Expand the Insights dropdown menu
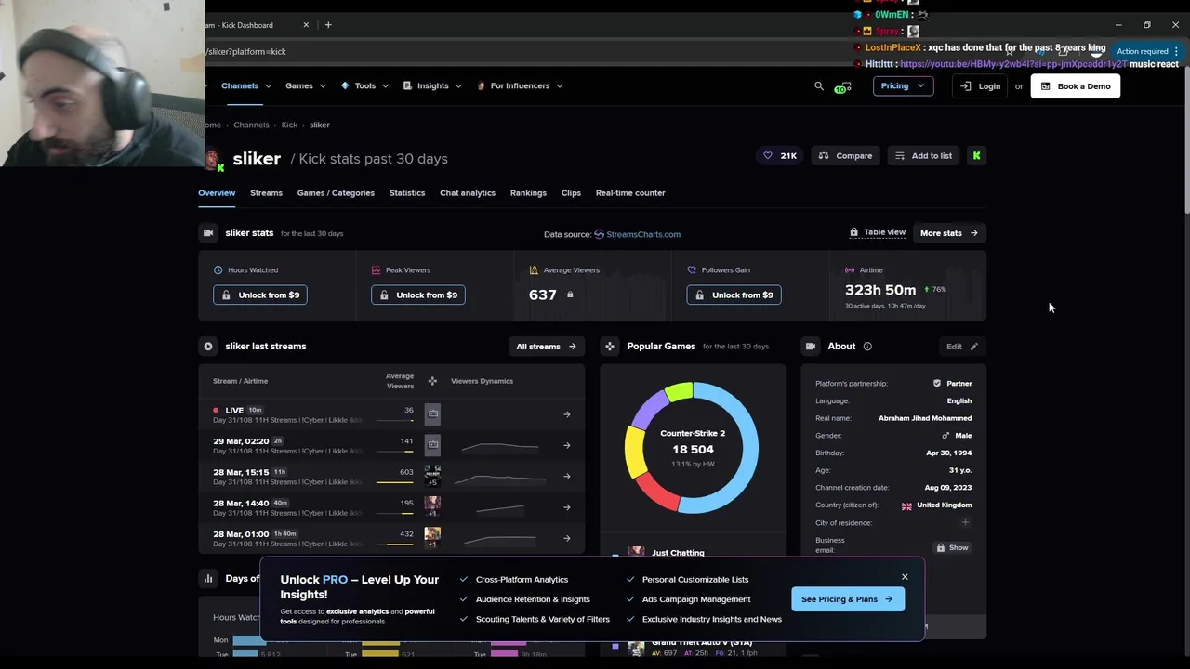 433,86
